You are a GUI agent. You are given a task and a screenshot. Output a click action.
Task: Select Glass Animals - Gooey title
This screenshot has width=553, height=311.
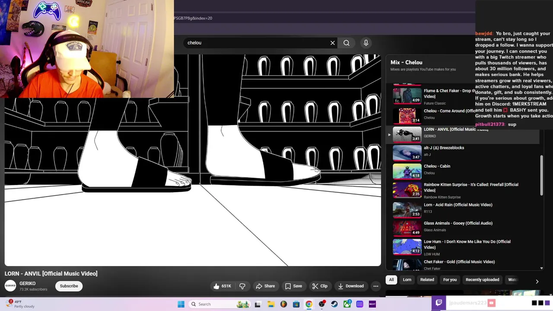coord(458,223)
